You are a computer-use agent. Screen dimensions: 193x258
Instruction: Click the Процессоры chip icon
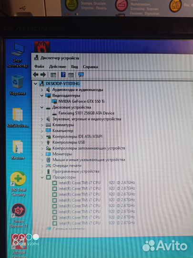click(x=48, y=177)
